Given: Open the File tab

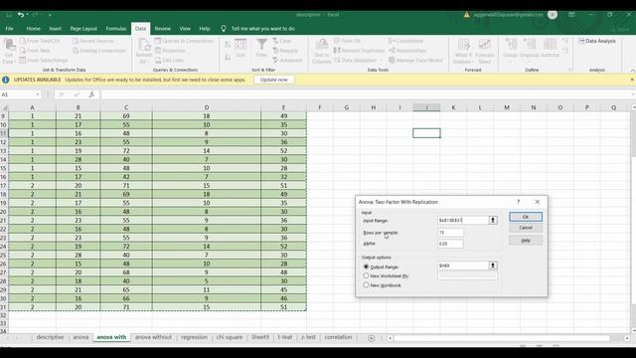Looking at the screenshot, I should (x=9, y=29).
